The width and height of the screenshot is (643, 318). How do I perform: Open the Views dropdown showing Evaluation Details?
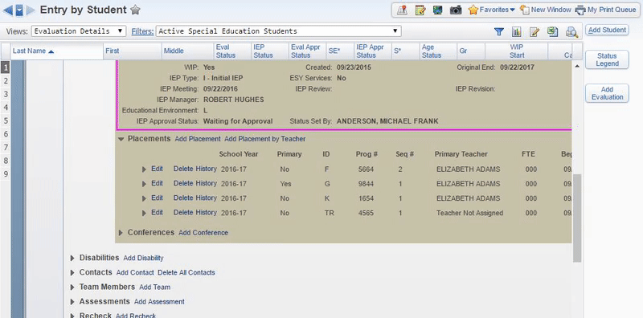point(79,31)
